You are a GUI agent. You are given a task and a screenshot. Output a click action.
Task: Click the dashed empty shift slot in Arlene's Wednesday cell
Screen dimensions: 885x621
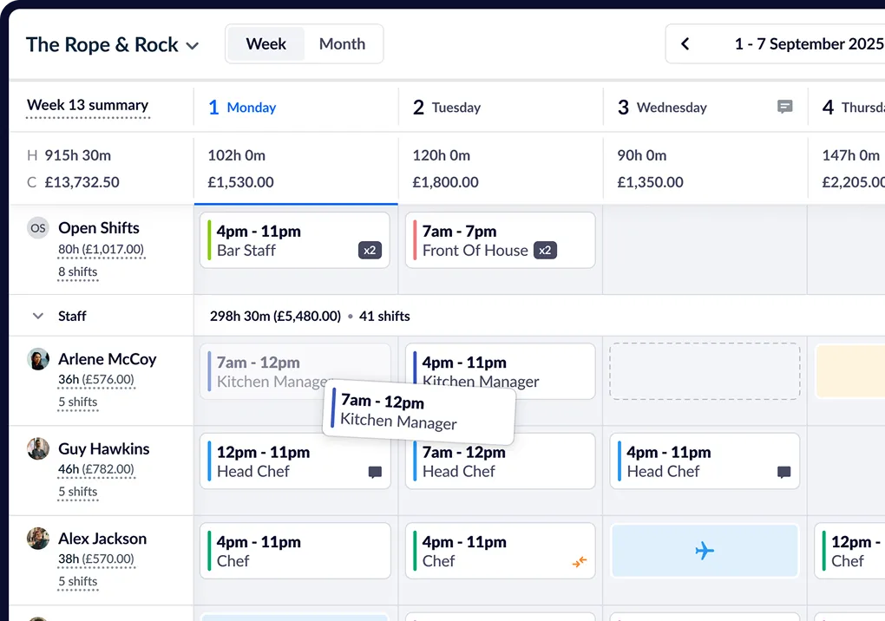(705, 370)
